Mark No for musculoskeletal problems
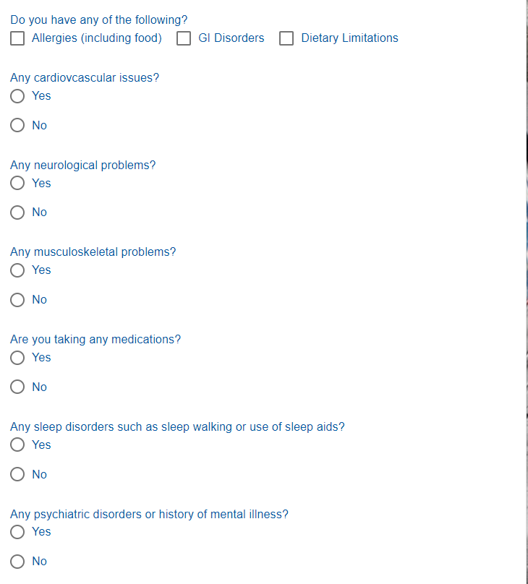Viewport: 528px width, 584px height. (x=17, y=300)
